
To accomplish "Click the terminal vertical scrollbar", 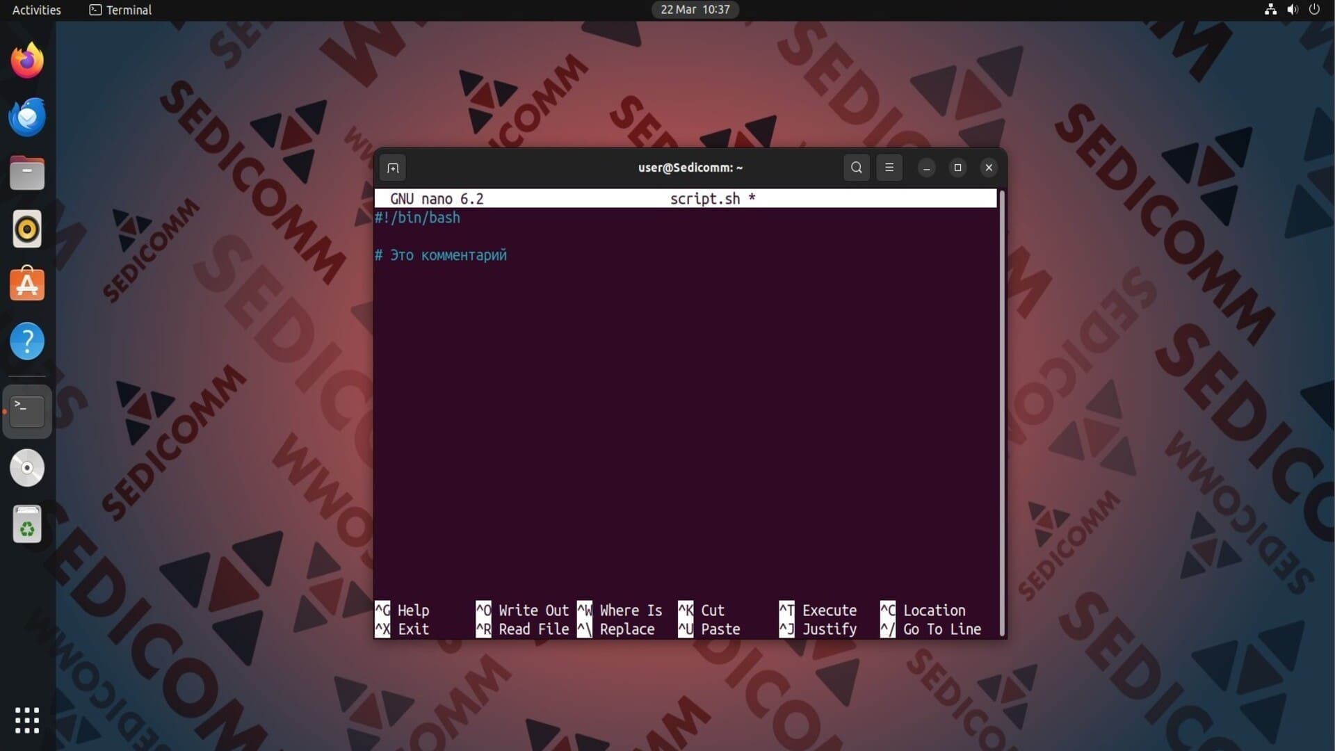I will (1002, 413).
